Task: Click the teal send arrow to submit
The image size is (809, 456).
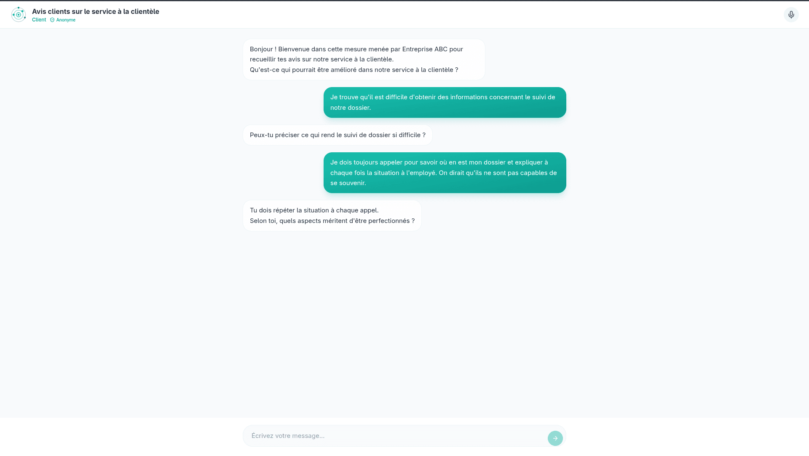Action: pos(555,438)
